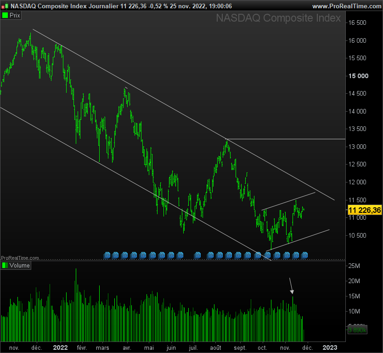
Task: Click the '15 500' price axis label
Action: click(357, 58)
